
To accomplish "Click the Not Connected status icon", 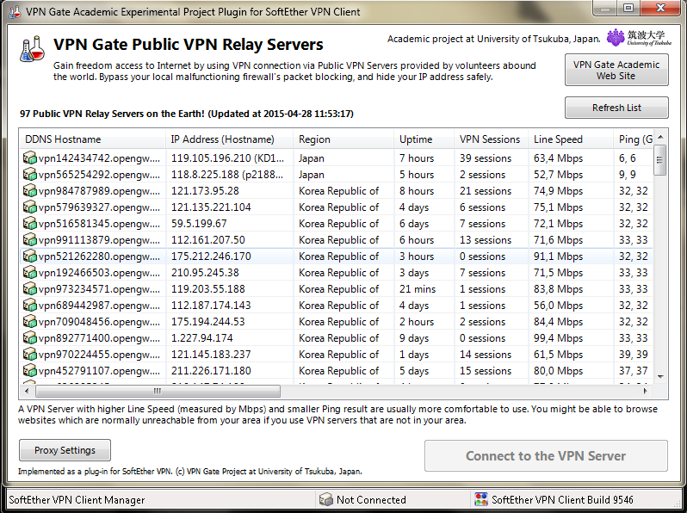I will [326, 499].
